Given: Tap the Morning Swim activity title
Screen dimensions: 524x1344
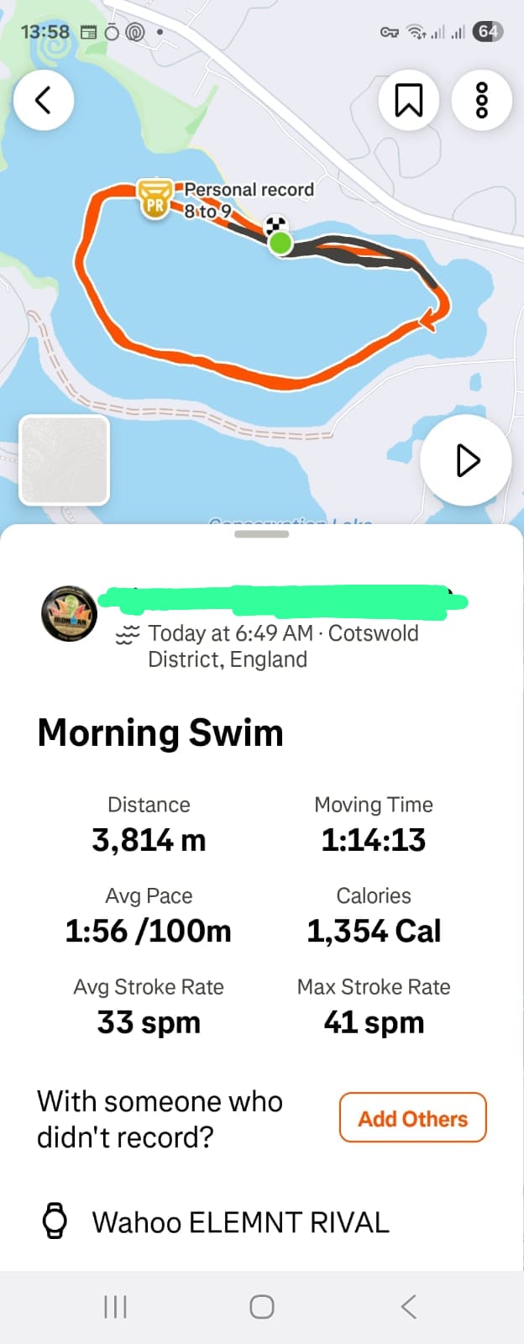Looking at the screenshot, I should [160, 732].
